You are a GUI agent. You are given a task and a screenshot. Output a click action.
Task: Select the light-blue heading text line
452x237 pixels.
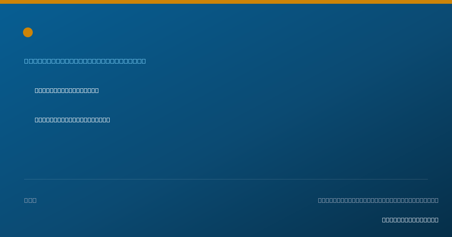click(x=85, y=61)
